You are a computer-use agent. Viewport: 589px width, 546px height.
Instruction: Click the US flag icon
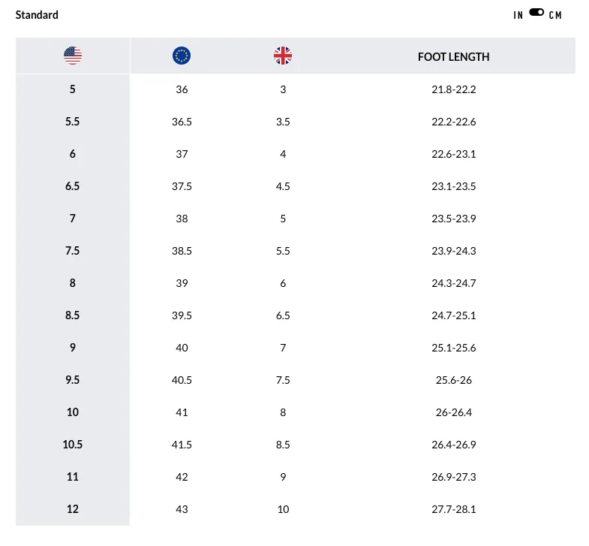(73, 56)
